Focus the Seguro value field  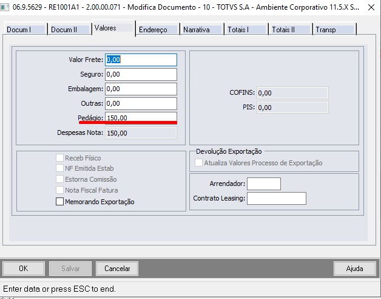141,75
